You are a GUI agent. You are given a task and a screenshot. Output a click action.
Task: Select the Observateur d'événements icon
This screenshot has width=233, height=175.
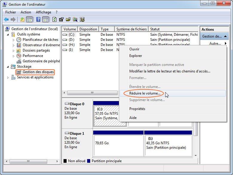(19, 45)
